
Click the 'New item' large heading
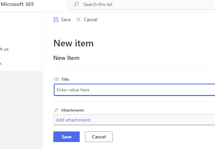[73, 43]
